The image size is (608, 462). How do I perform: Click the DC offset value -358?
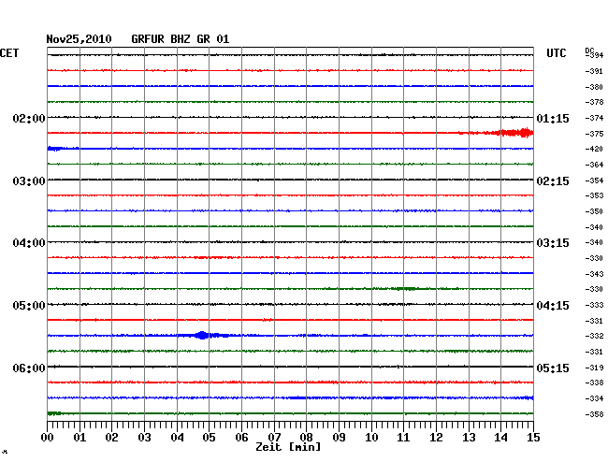click(x=594, y=414)
